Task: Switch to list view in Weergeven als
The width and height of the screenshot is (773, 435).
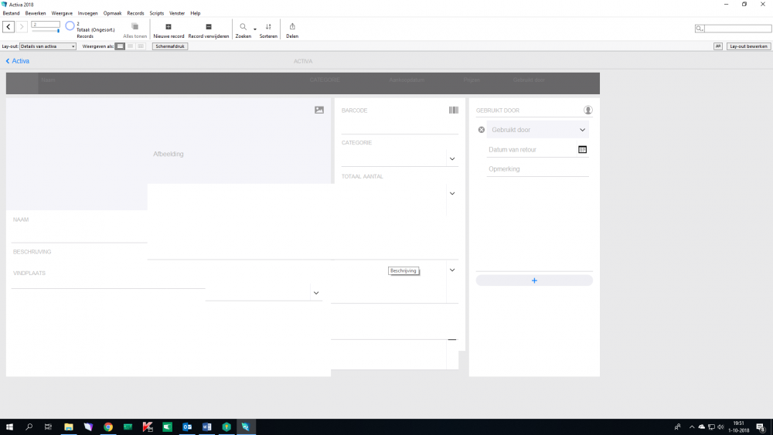Action: click(x=131, y=46)
